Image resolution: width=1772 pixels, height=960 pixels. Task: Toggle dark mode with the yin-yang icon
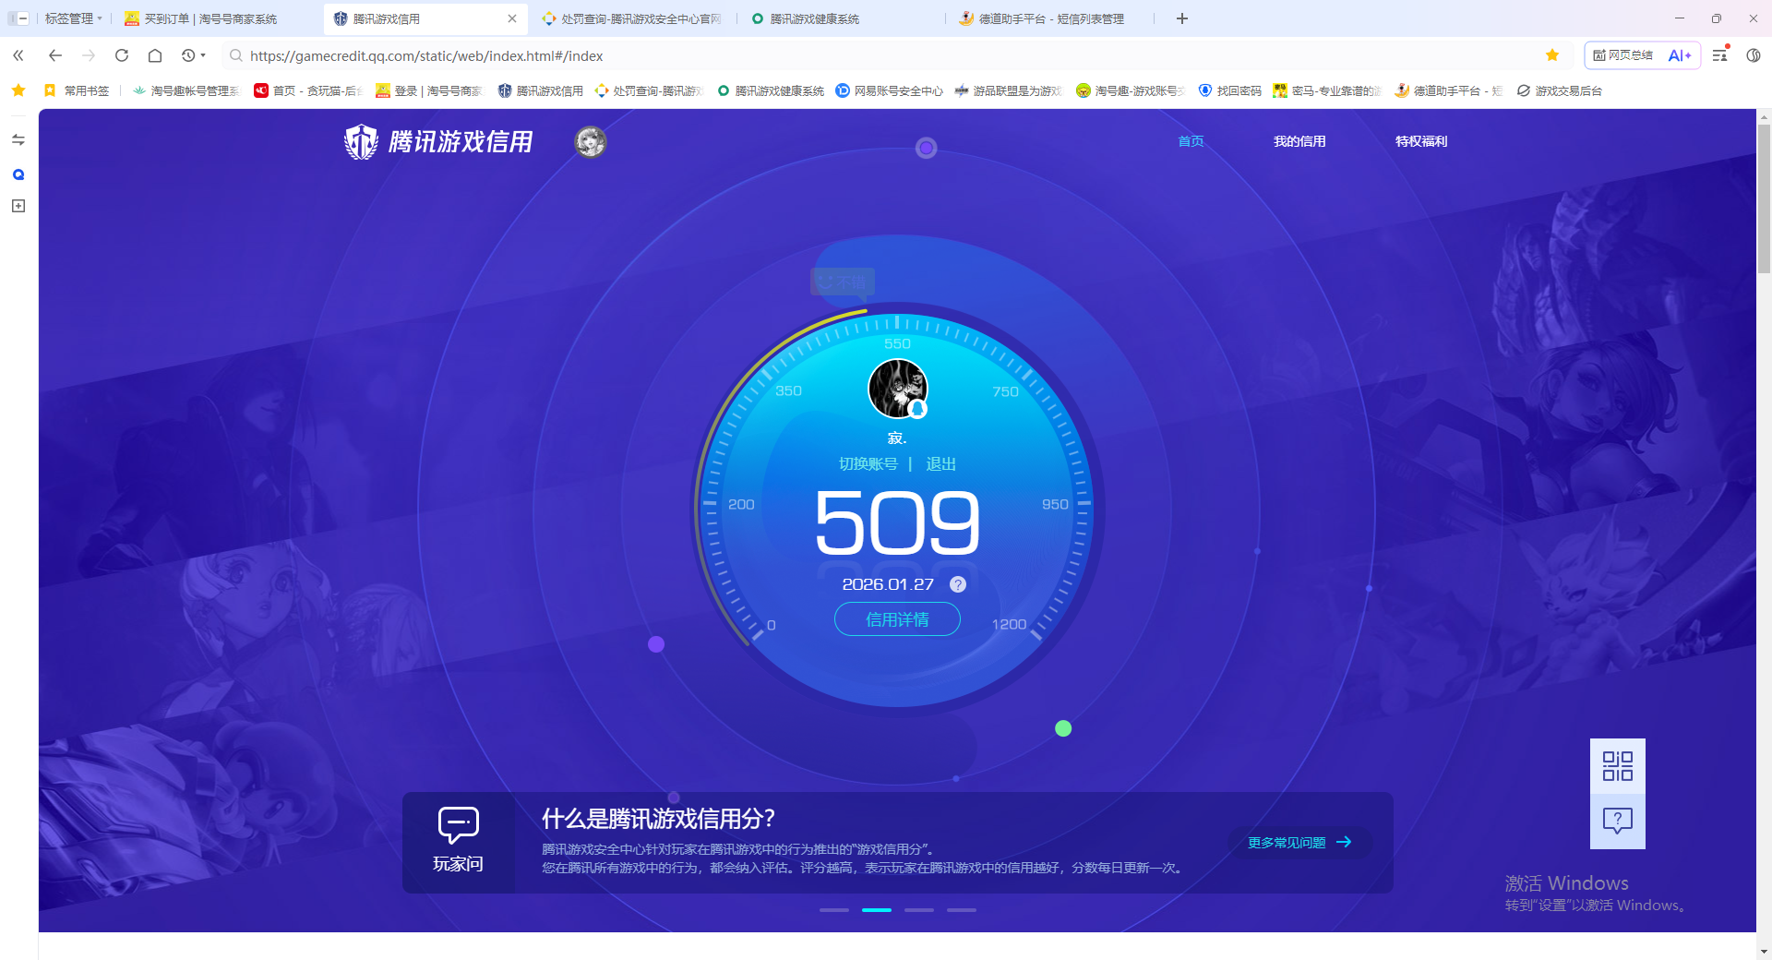coord(1754,55)
